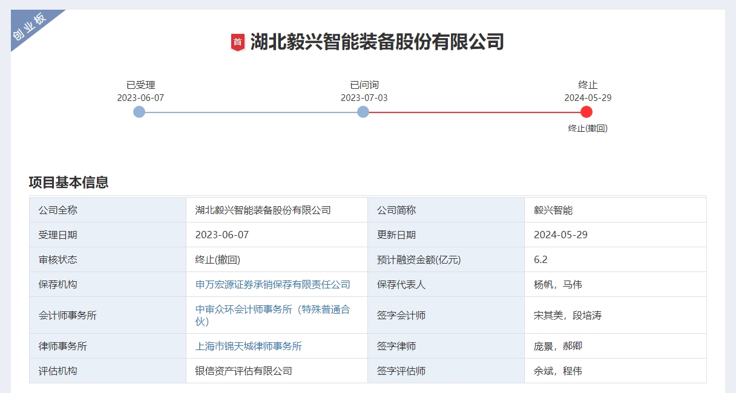Click the 已问询 stage label
This screenshot has width=736, height=393.
click(364, 85)
